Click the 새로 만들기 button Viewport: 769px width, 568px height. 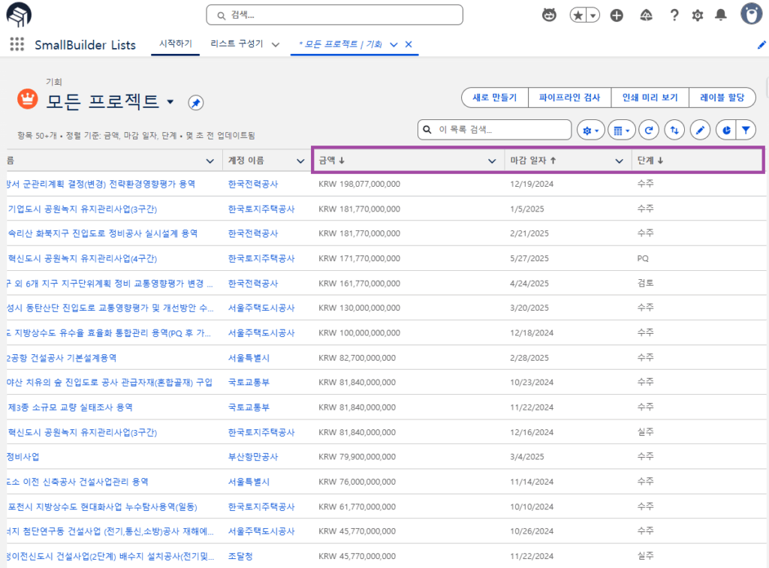(495, 98)
